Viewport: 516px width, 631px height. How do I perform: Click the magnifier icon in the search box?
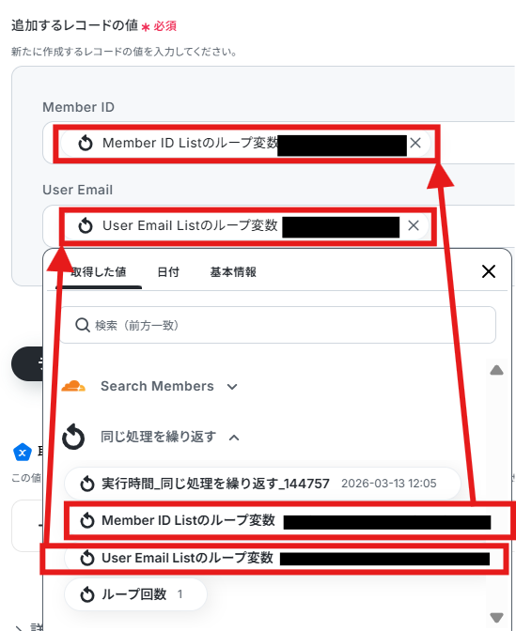[x=82, y=325]
